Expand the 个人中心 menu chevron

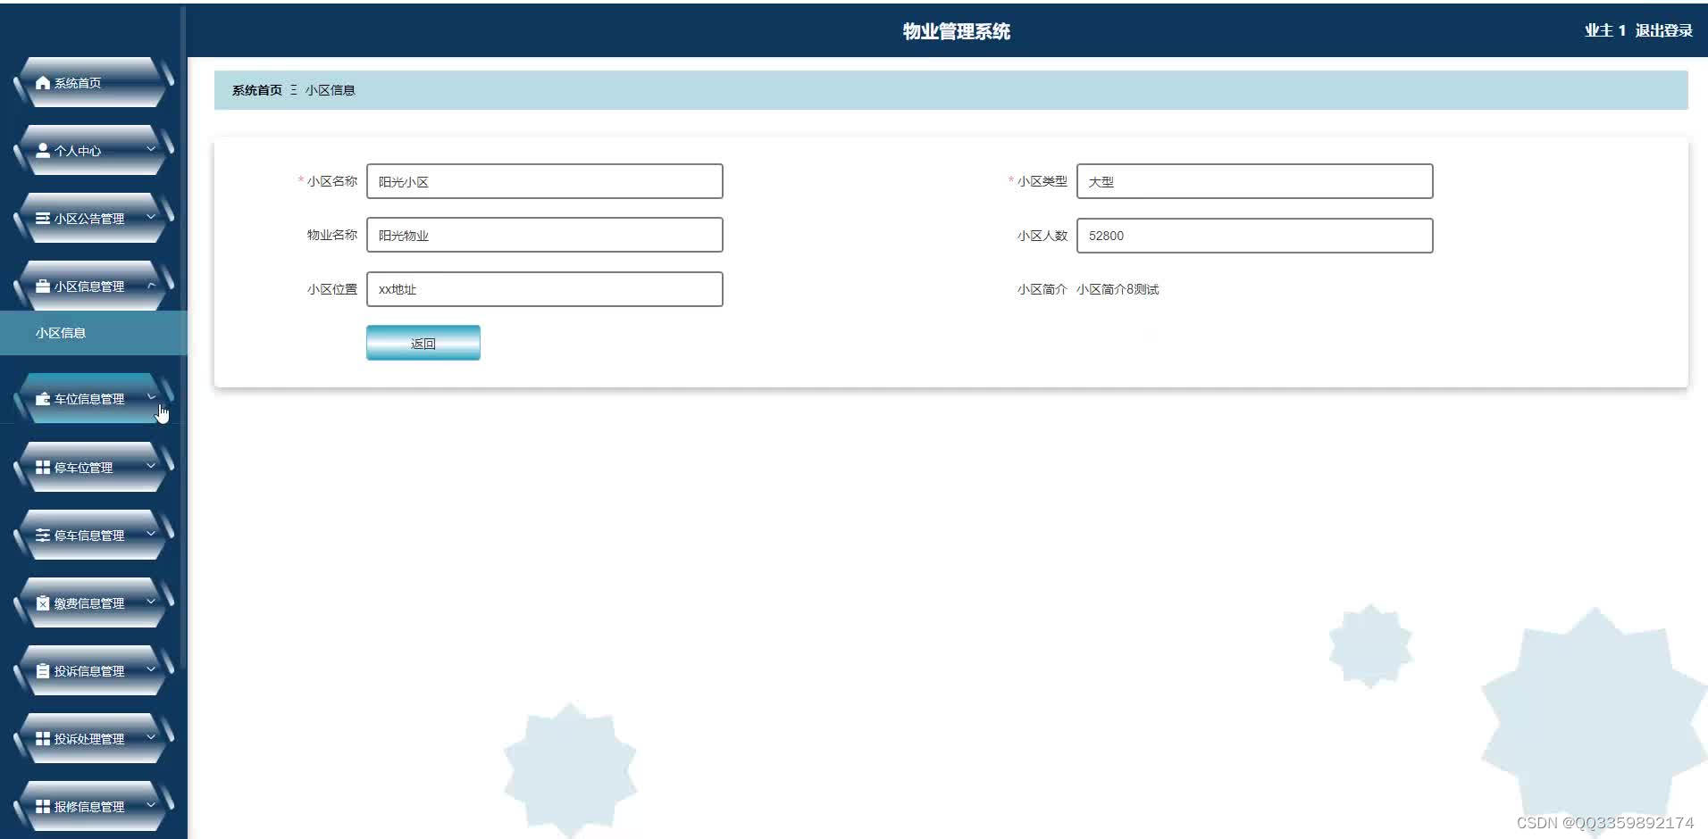pyautogui.click(x=151, y=149)
